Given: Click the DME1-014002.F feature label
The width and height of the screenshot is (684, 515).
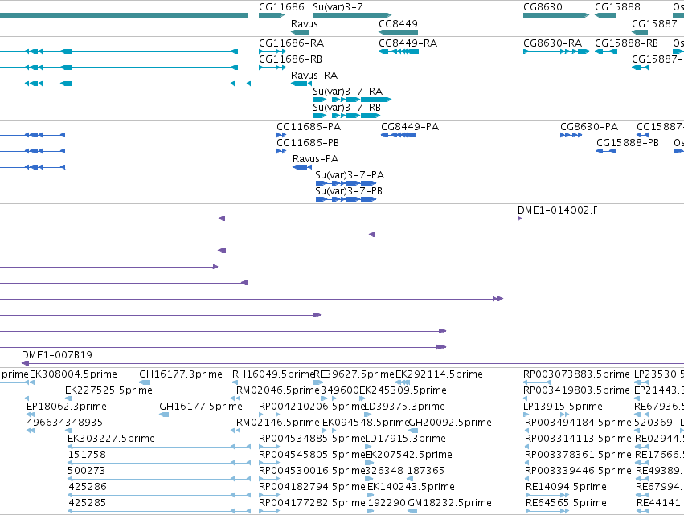Looking at the screenshot, I should click(x=558, y=210).
